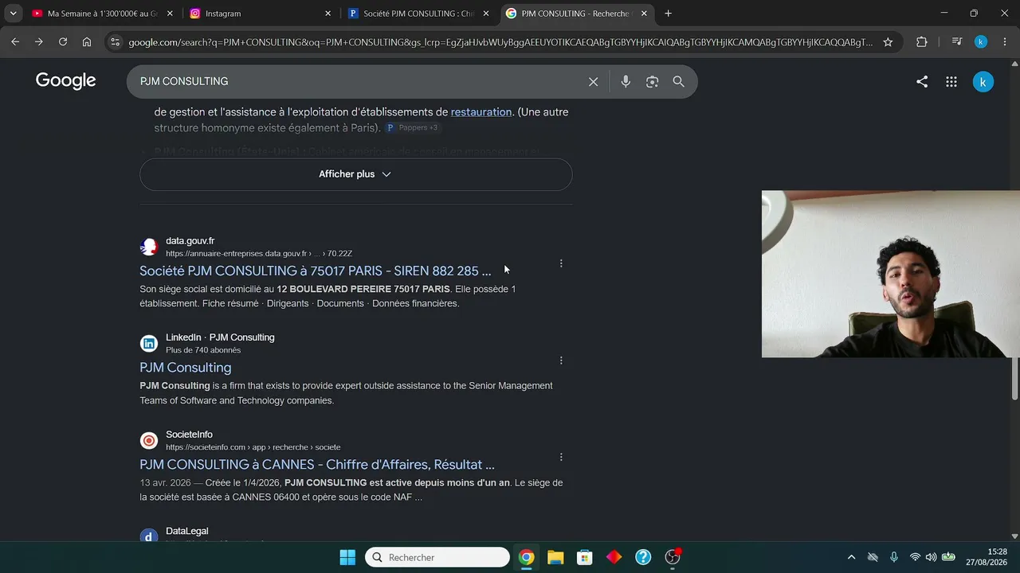The height and width of the screenshot is (573, 1020).
Task: Open 'Société PJM CONSULTING à 75017 PARIS' result
Action: coord(316,271)
